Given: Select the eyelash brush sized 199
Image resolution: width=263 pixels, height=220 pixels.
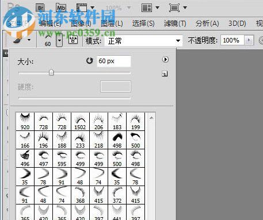Looking at the screenshot, I should (x=135, y=122).
